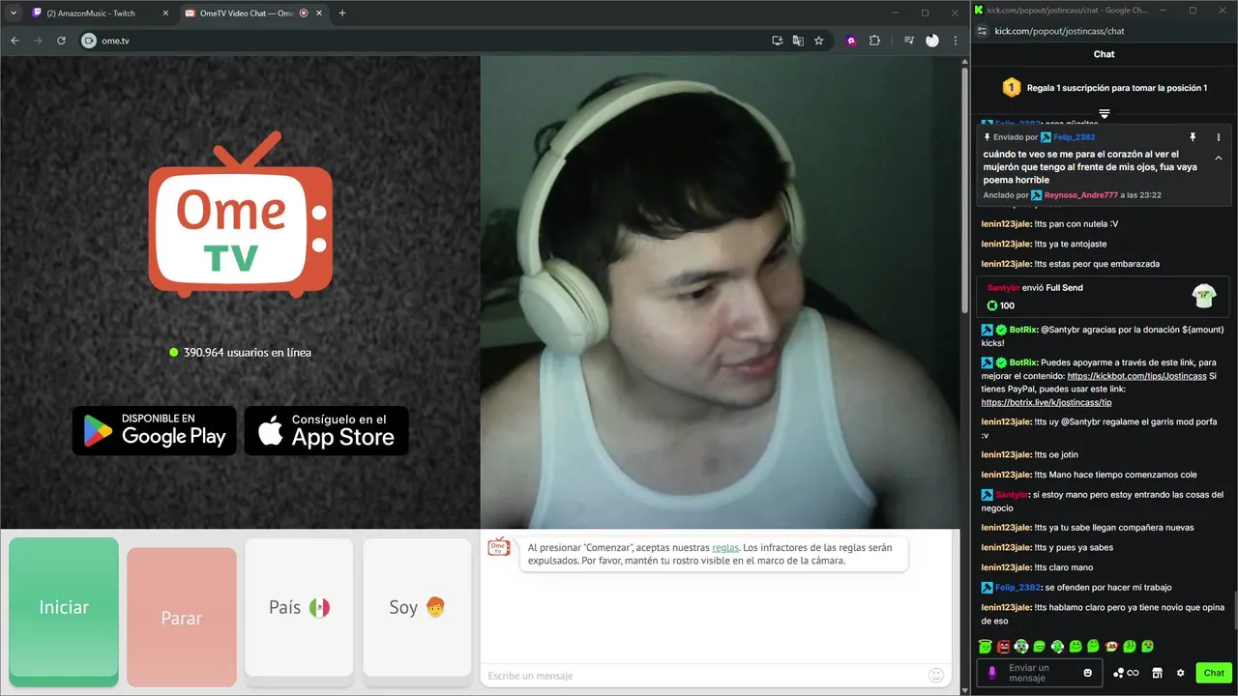
Task: Open the Chrome three-dot menu
Action: pyautogui.click(x=956, y=41)
